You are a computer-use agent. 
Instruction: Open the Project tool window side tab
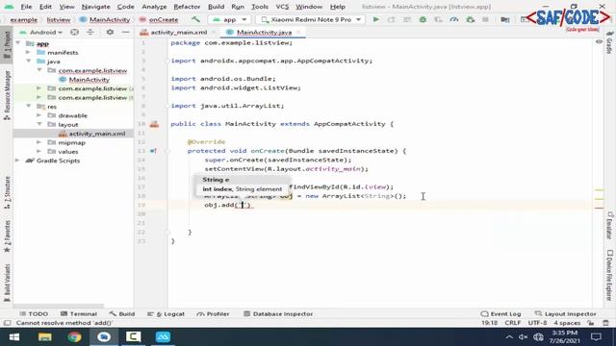pyautogui.click(x=7, y=45)
